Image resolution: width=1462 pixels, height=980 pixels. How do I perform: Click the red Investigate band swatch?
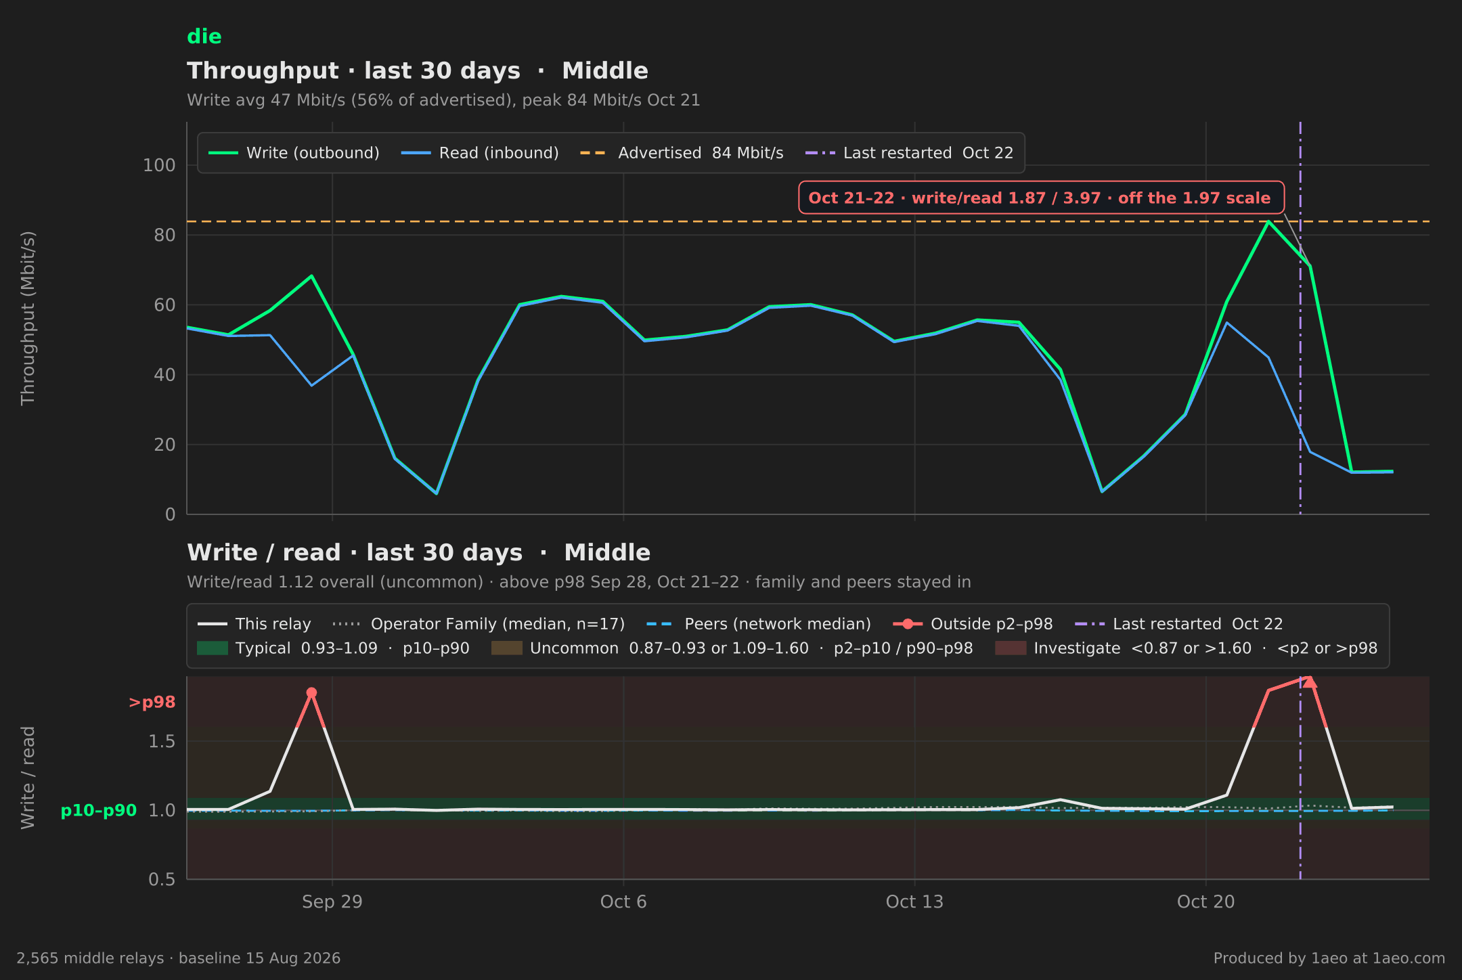[1011, 648]
